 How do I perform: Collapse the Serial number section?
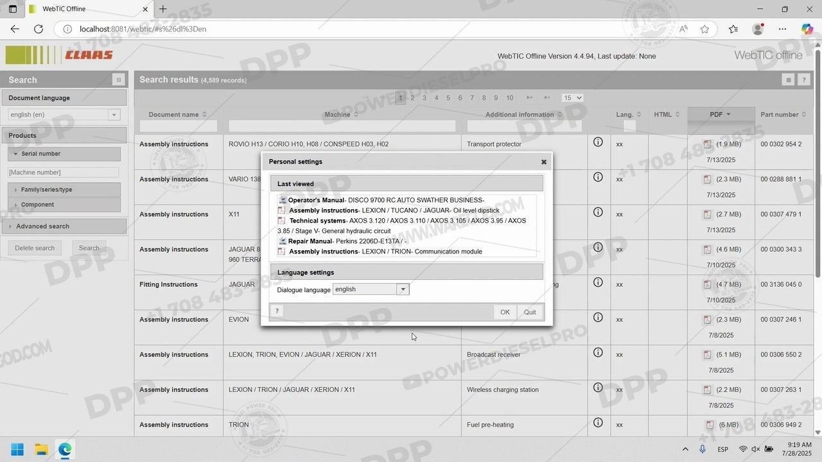(64, 154)
